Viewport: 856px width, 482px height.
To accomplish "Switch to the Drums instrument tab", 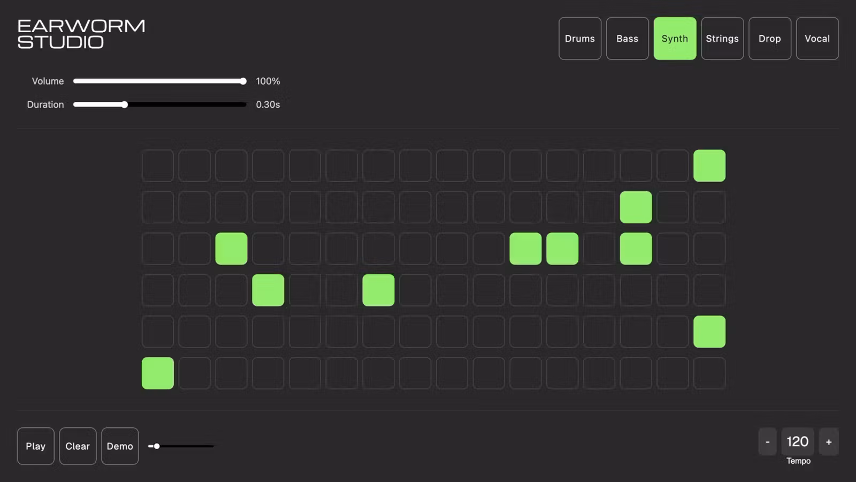I will pos(580,39).
